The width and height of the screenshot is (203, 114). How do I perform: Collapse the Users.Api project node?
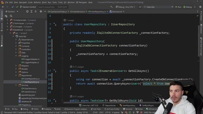tap(13, 36)
